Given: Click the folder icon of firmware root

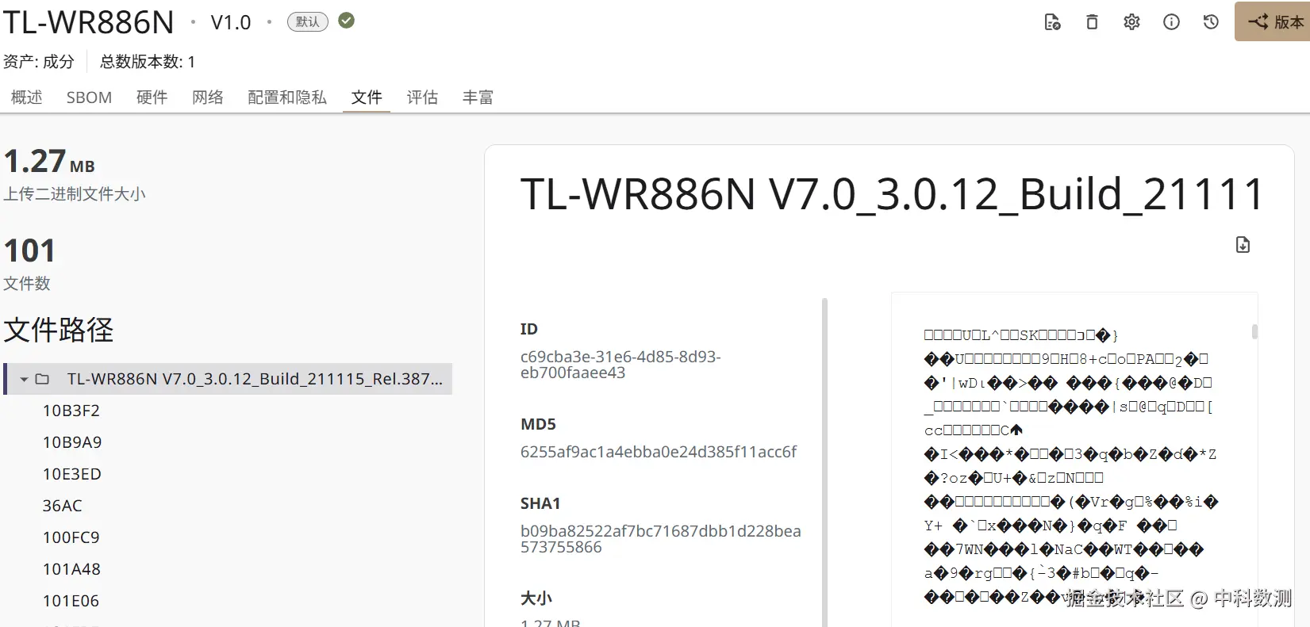Looking at the screenshot, I should (43, 379).
